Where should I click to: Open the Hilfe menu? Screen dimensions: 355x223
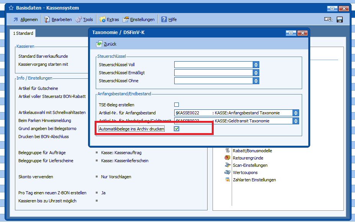169,20
